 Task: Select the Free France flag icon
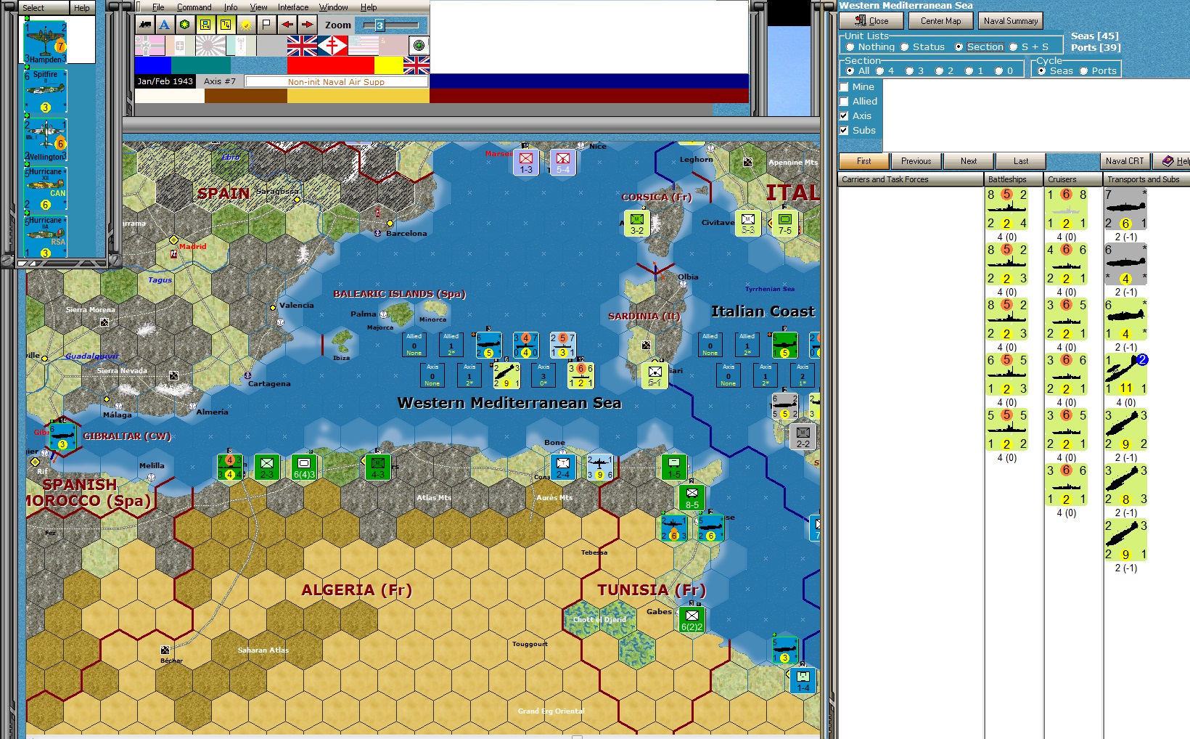pyautogui.click(x=332, y=46)
